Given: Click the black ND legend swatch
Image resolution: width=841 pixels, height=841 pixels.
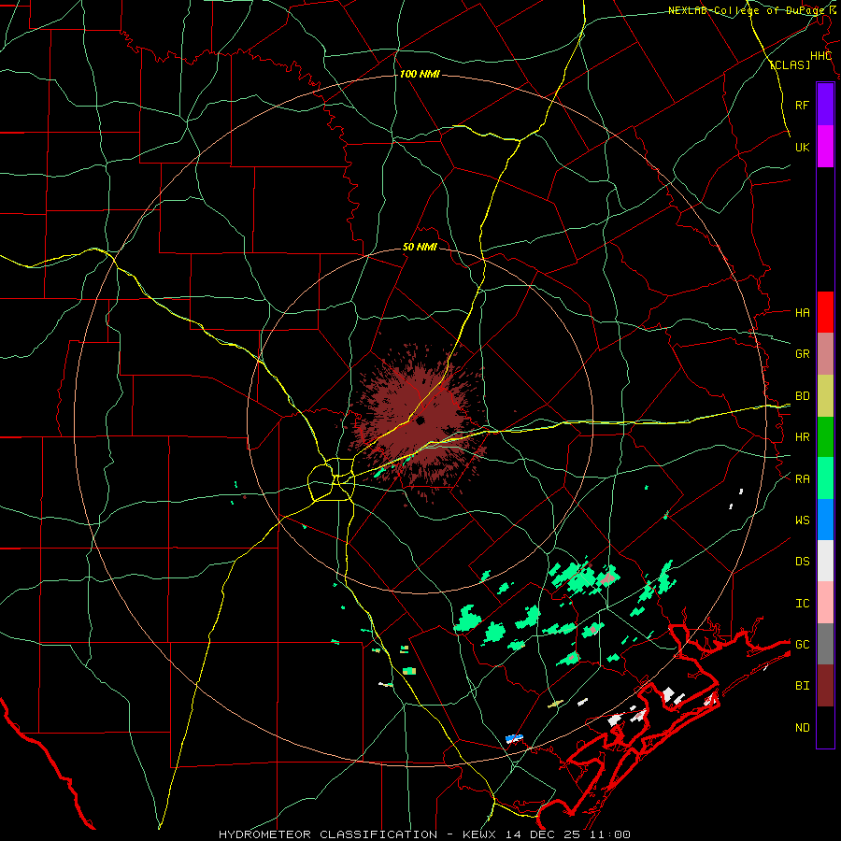Looking at the screenshot, I should (x=825, y=727).
